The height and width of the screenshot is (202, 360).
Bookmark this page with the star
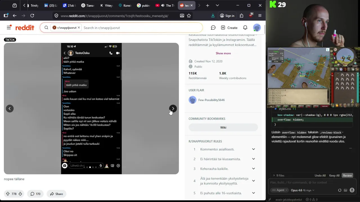pos(189,16)
